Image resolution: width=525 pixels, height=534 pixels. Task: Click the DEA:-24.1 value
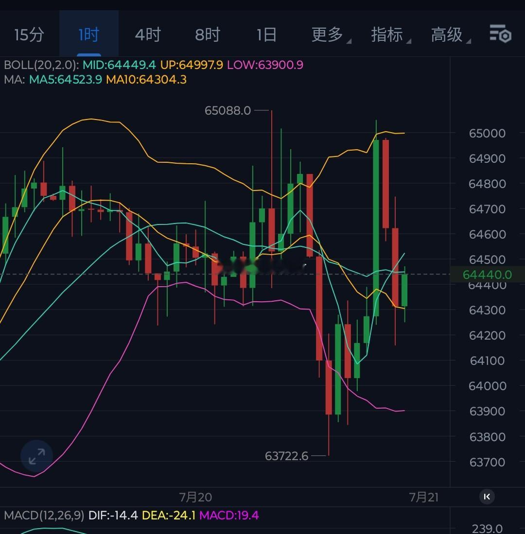169,515
